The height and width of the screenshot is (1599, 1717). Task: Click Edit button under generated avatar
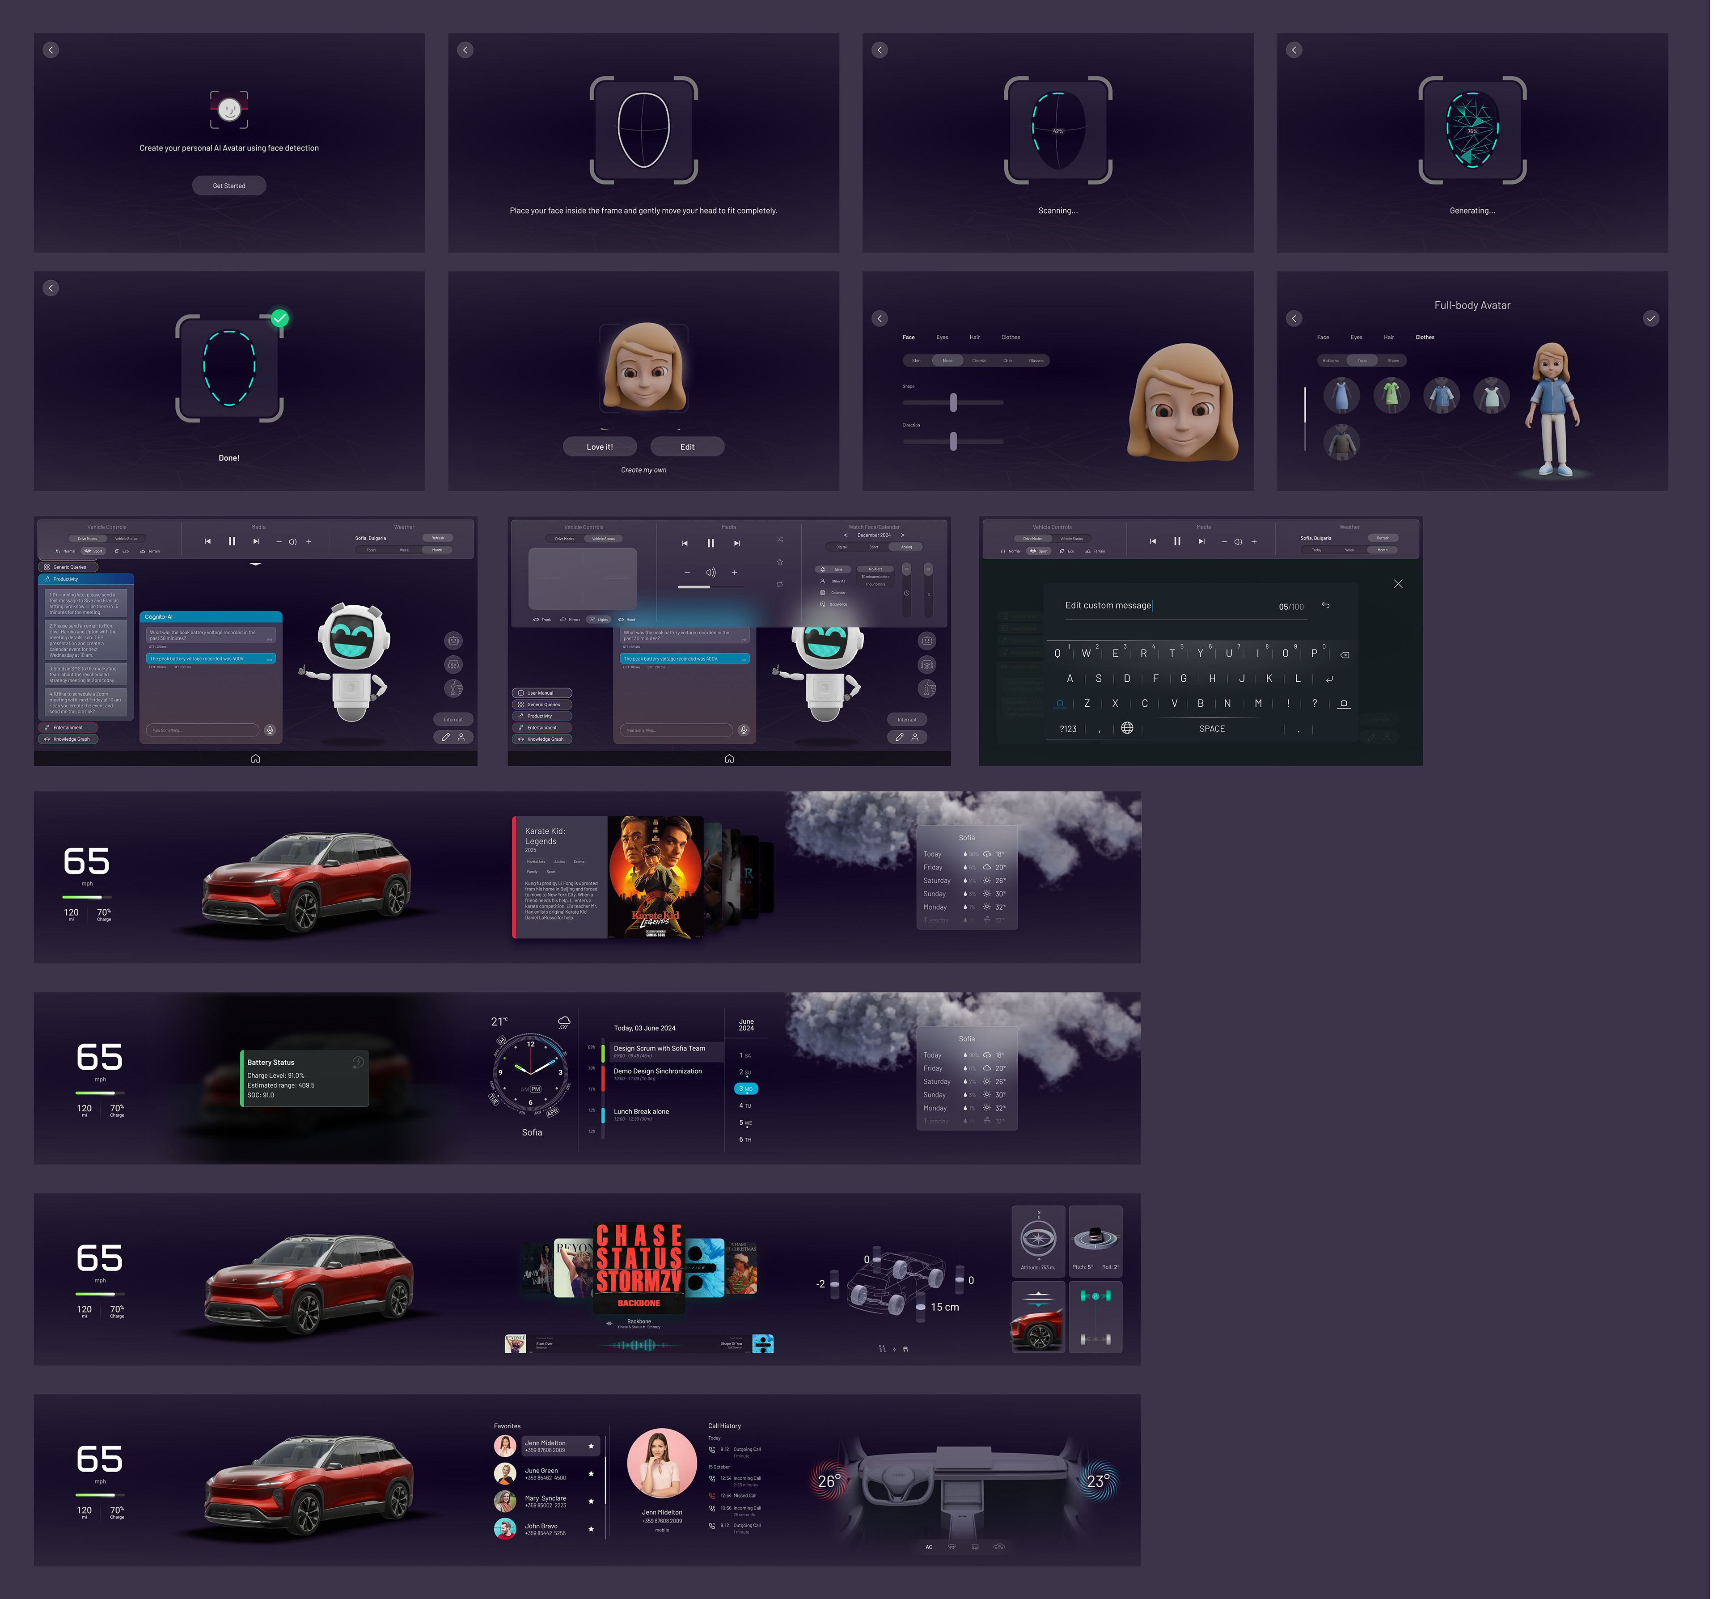tap(688, 447)
